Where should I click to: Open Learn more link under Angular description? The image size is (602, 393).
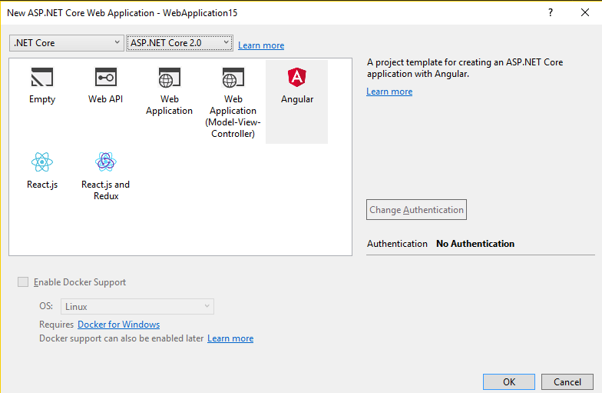pos(389,92)
